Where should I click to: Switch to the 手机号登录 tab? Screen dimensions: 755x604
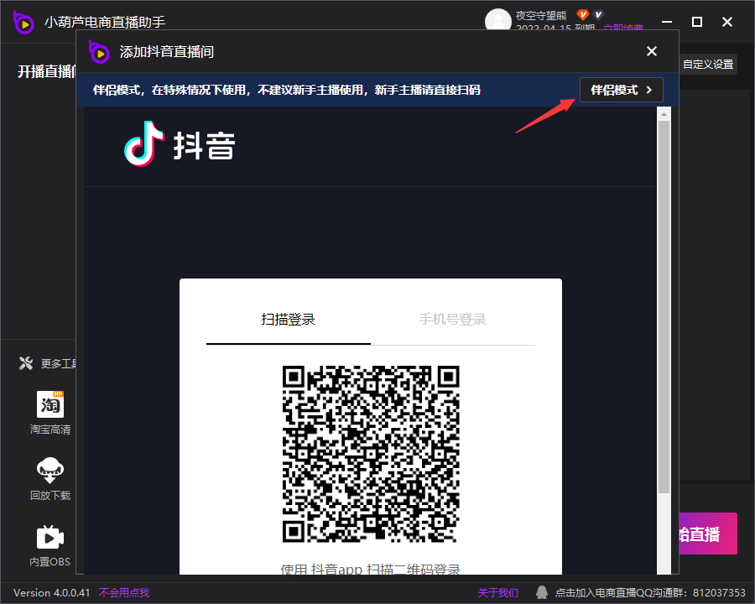(452, 319)
